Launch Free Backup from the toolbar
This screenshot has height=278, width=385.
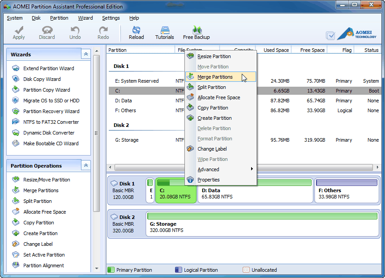click(196, 32)
